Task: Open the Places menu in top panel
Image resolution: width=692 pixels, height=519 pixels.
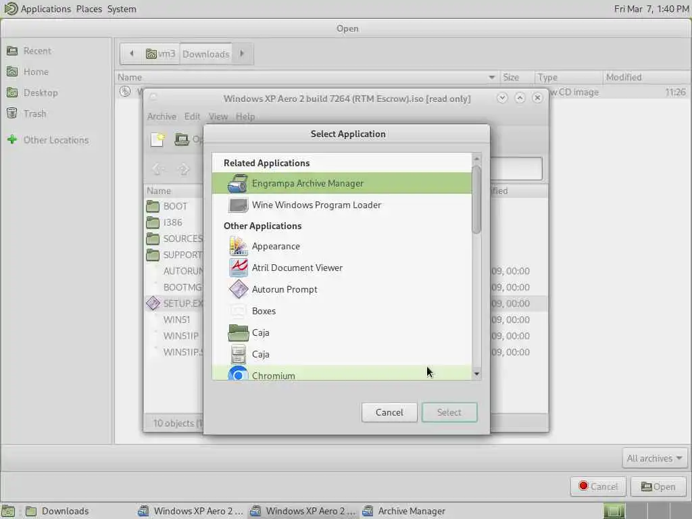Action: (x=89, y=9)
